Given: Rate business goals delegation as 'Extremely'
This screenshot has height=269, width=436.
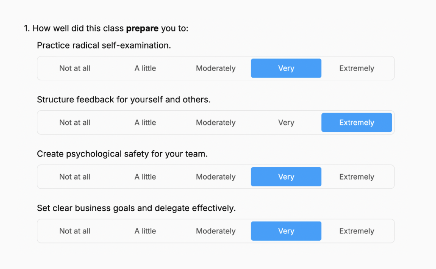Looking at the screenshot, I should click(357, 231).
